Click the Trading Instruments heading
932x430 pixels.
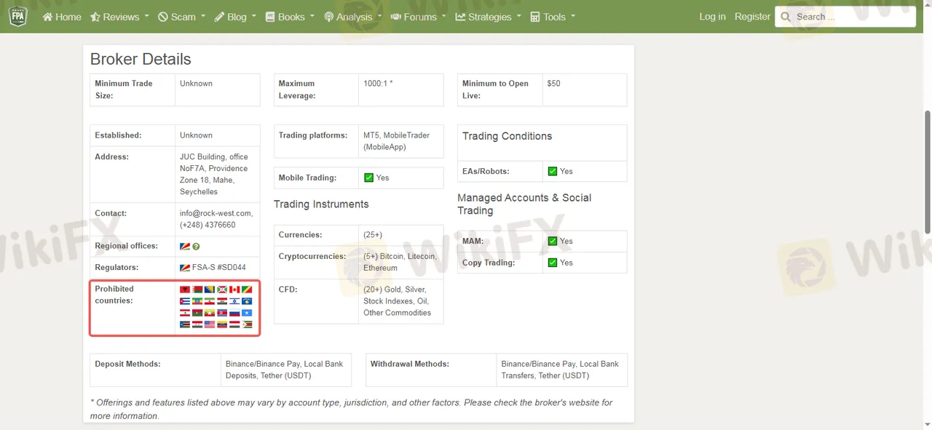[x=321, y=204]
